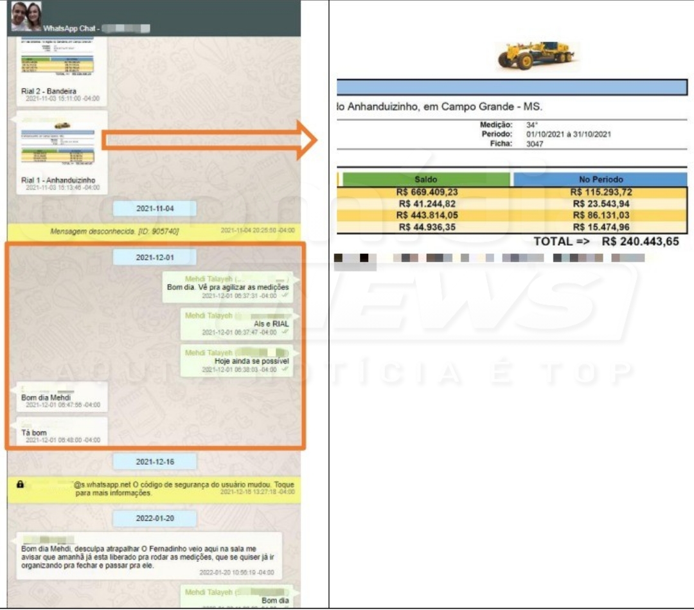Click message 'Bom dia. Vê pra agilizar as medições'

pyautogui.click(x=227, y=287)
